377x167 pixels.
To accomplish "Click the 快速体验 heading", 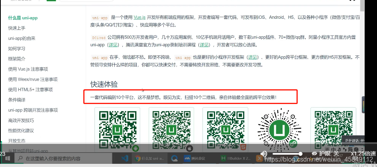I will coord(104,84).
